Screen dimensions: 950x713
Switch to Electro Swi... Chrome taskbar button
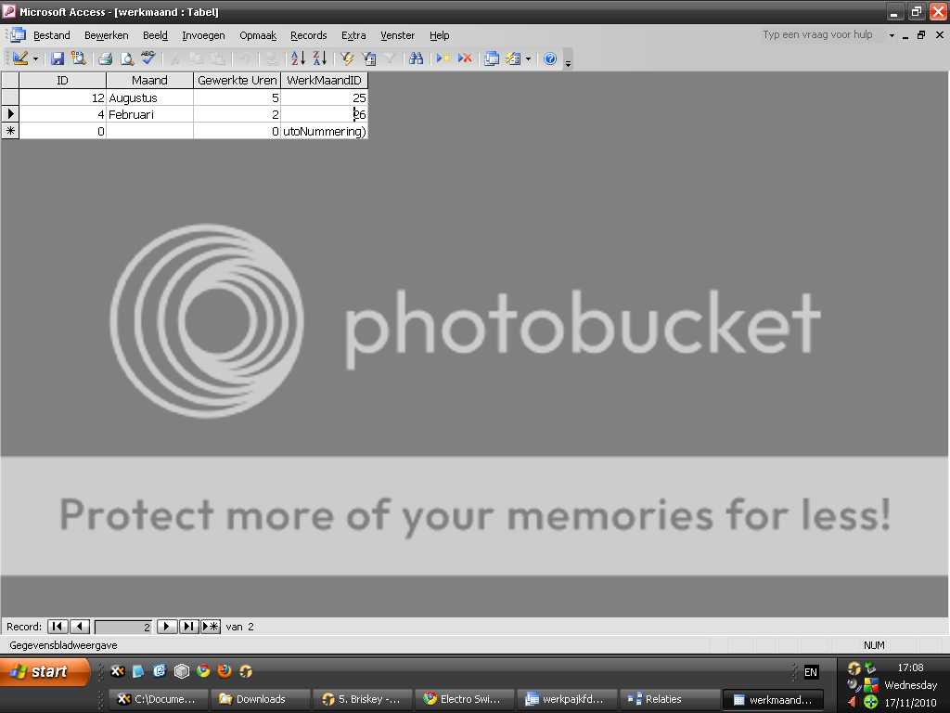[465, 699]
